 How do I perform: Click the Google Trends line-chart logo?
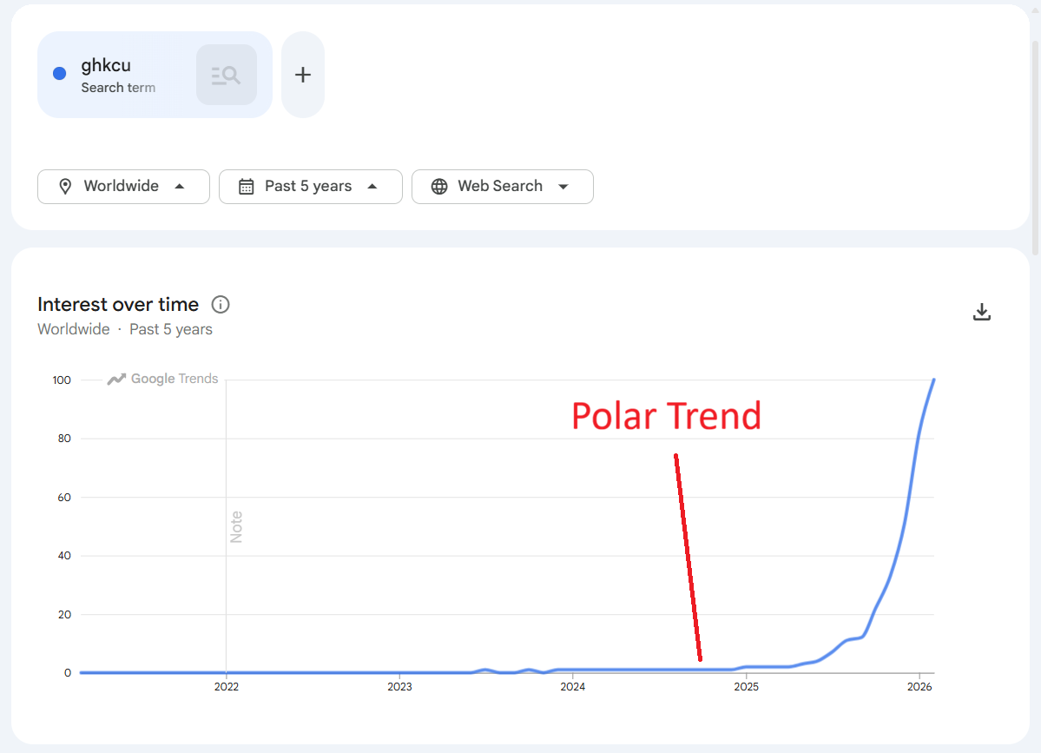click(x=116, y=378)
